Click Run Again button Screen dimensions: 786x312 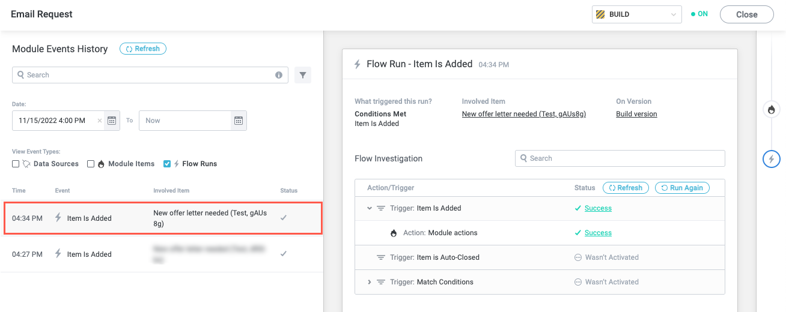coord(682,188)
